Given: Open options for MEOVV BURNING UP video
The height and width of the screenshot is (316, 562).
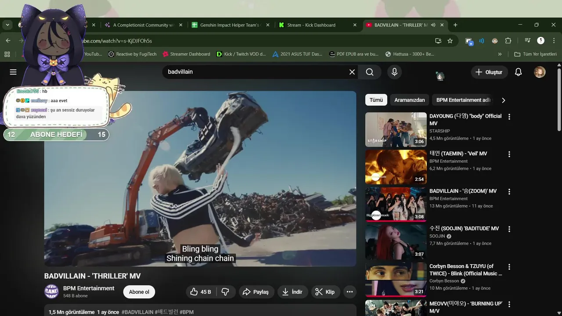Looking at the screenshot, I should pyautogui.click(x=509, y=304).
